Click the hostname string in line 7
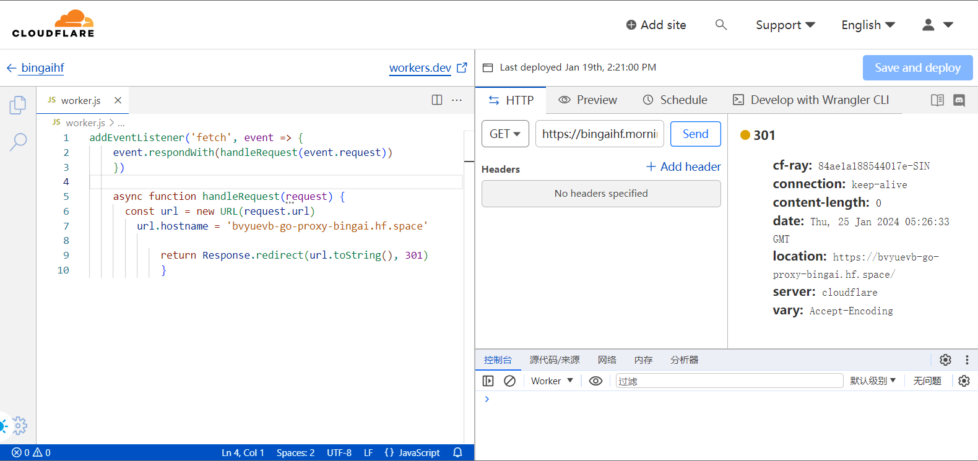The height and width of the screenshot is (461, 978). [x=327, y=226]
